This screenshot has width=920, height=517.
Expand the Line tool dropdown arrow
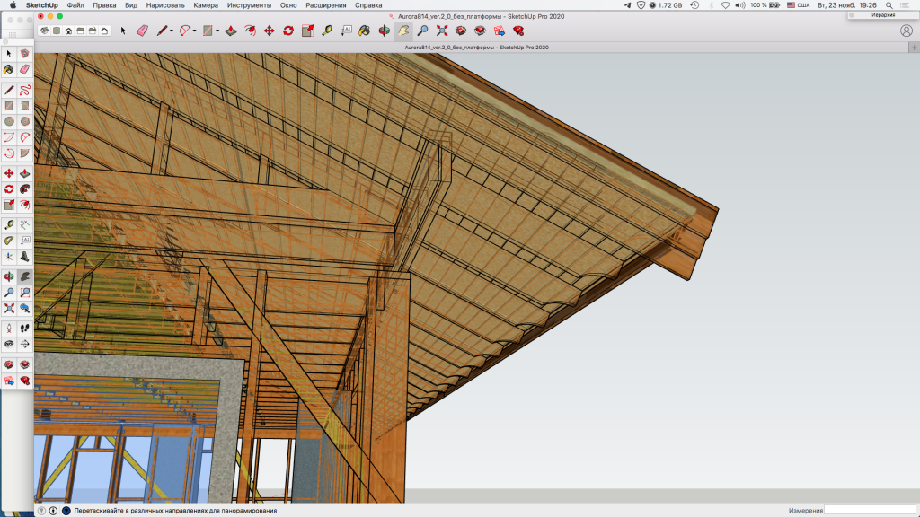pyautogui.click(x=172, y=31)
